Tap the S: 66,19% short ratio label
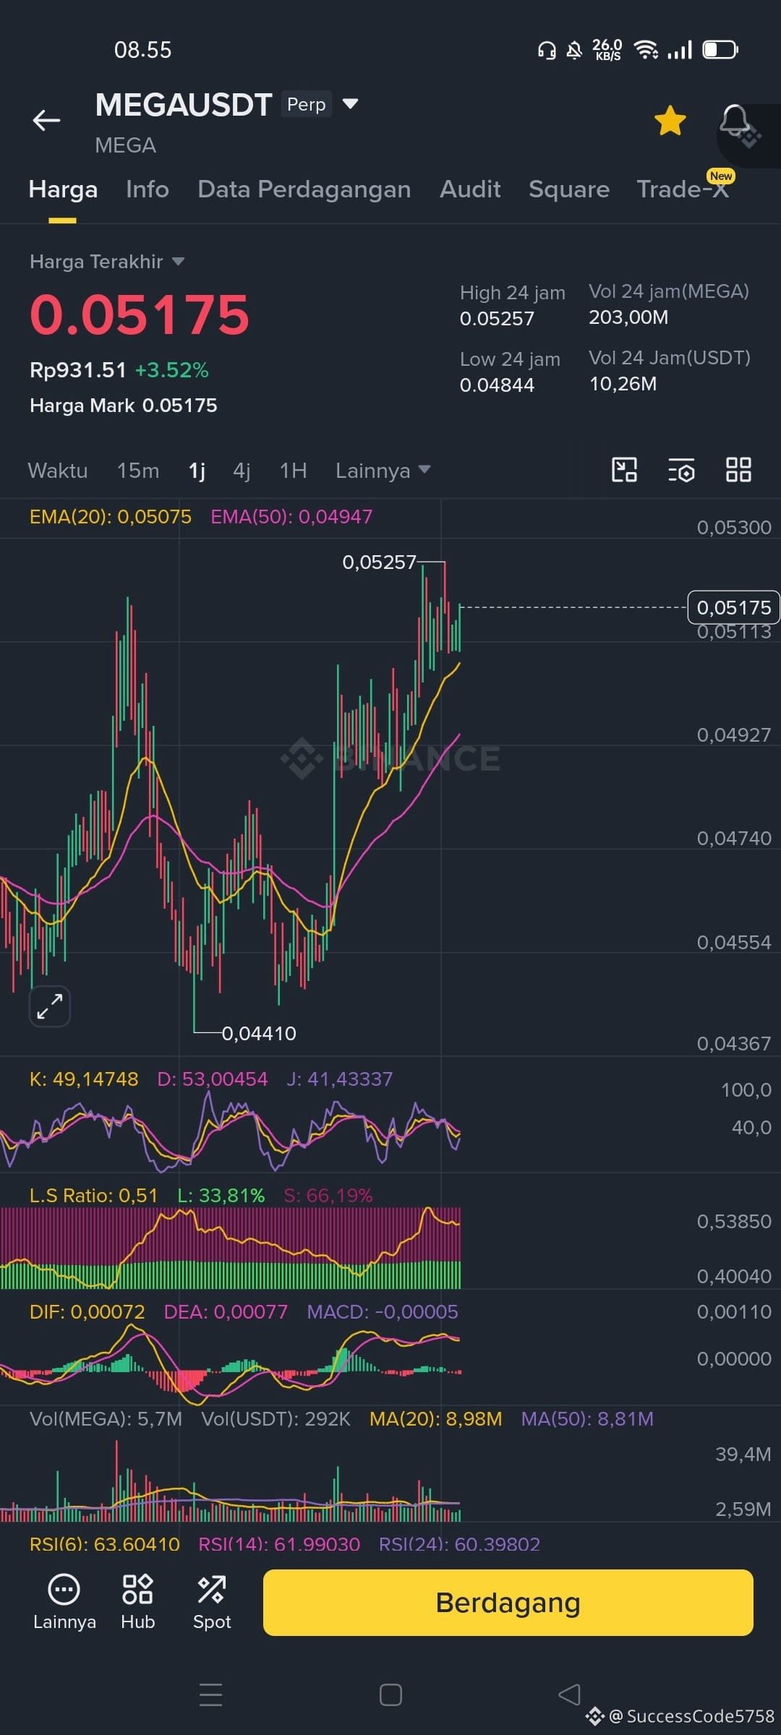Screen dimensions: 781x1735 328,1196
